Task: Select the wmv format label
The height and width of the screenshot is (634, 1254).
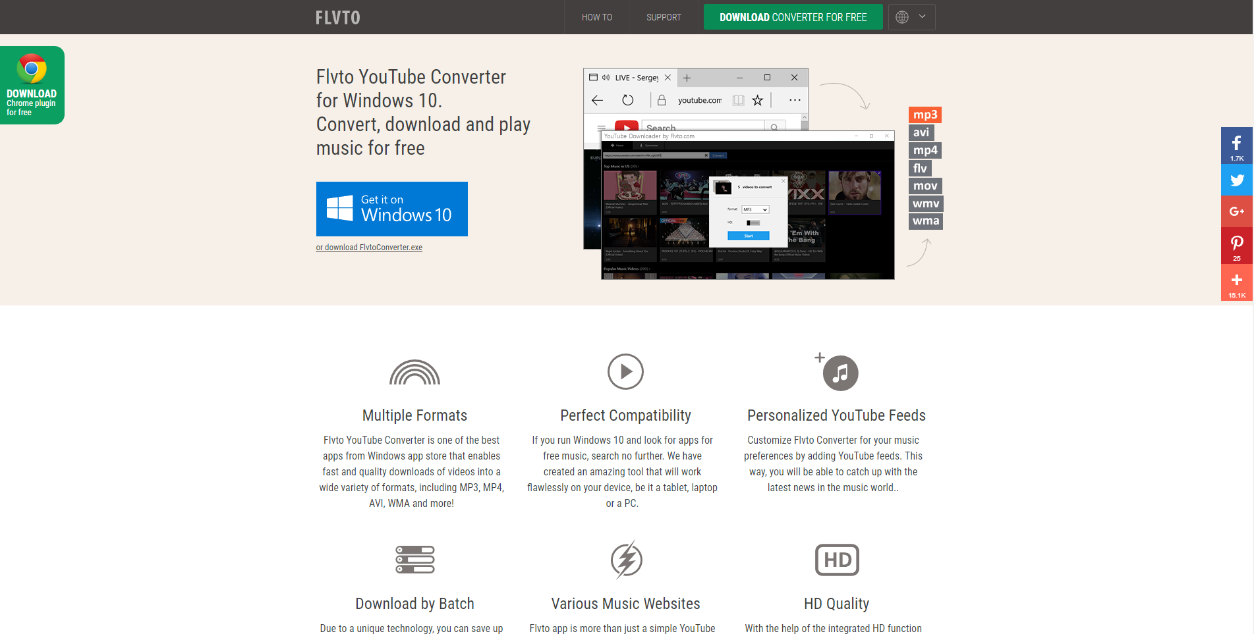Action: [926, 203]
